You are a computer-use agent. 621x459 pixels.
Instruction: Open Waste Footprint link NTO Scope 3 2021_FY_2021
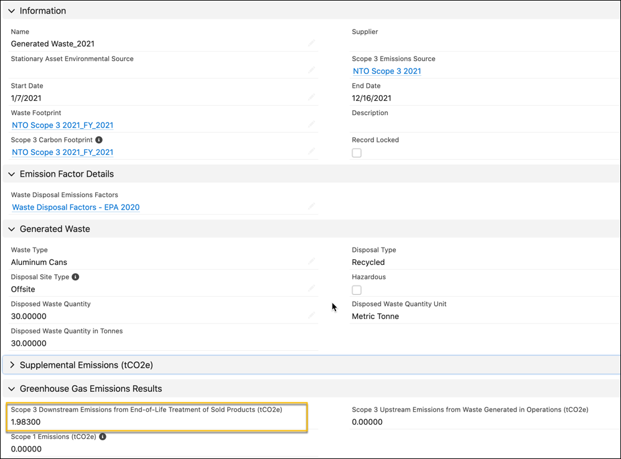pyautogui.click(x=63, y=126)
